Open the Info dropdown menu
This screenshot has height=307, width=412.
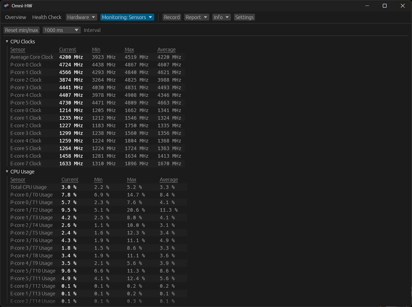click(x=221, y=17)
